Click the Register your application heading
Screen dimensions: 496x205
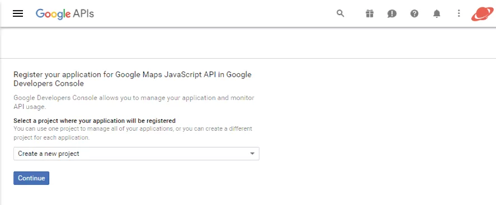(133, 79)
